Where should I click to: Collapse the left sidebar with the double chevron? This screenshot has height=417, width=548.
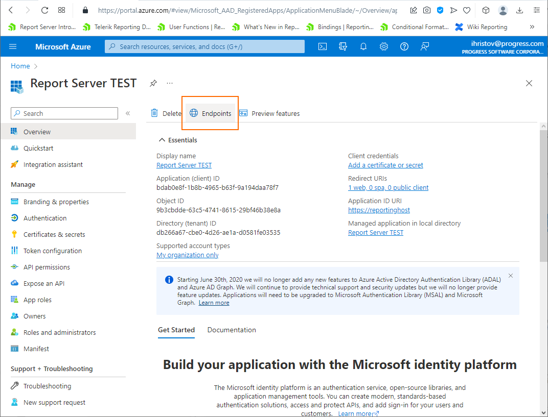(128, 114)
